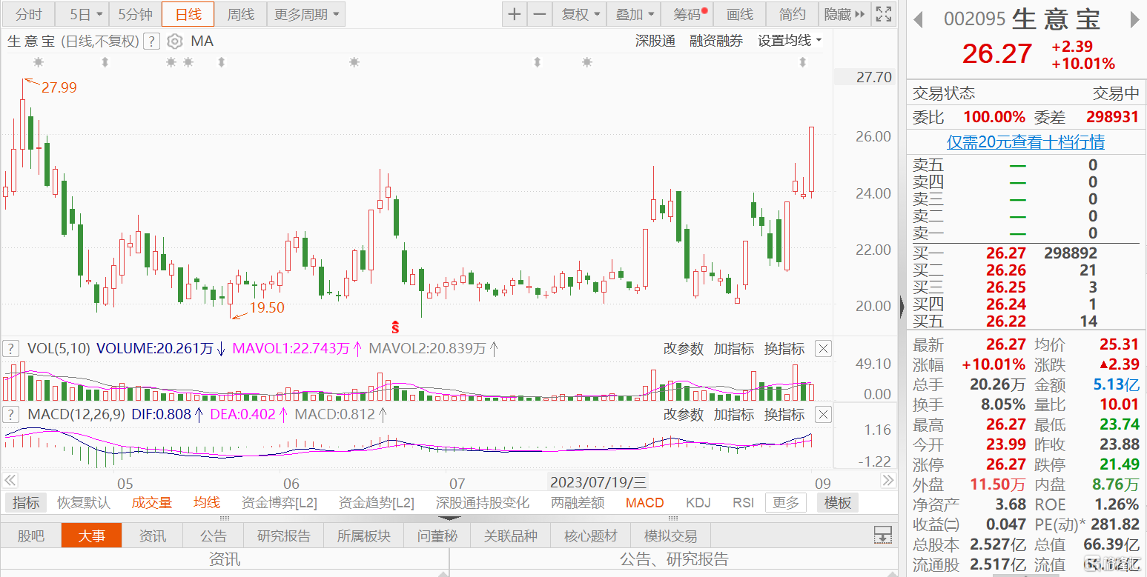The height and width of the screenshot is (577, 1147).
Task: Go to next stock arrow
Action: pyautogui.click(x=1134, y=19)
